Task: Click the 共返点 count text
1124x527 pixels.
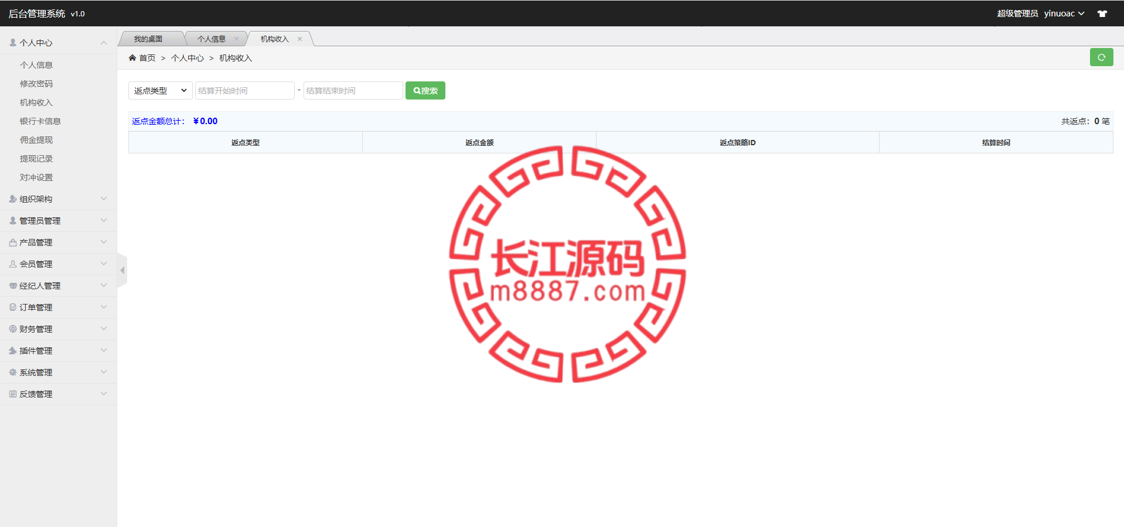Action: pos(1085,121)
